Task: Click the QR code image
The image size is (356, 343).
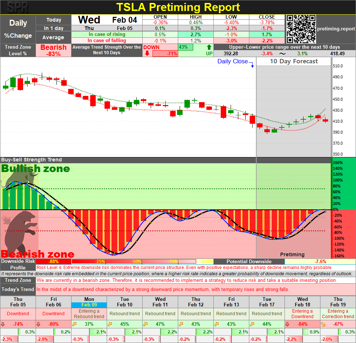Action: pos(301,29)
